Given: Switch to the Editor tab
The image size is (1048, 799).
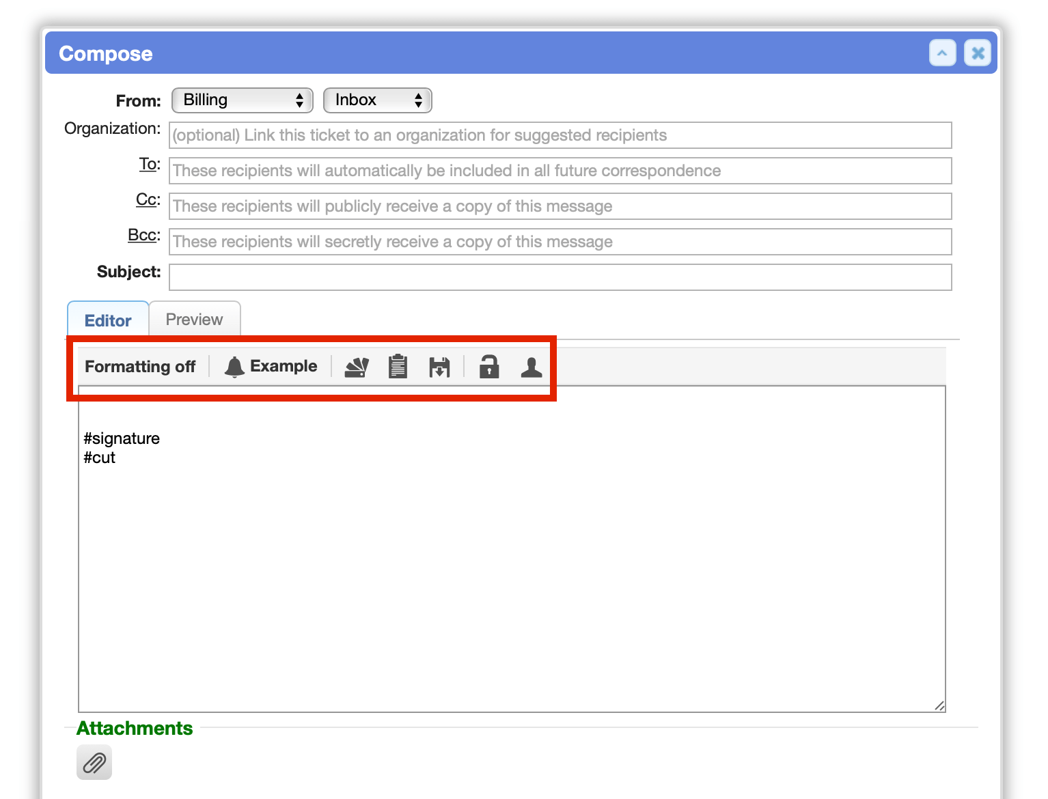Looking at the screenshot, I should (108, 320).
